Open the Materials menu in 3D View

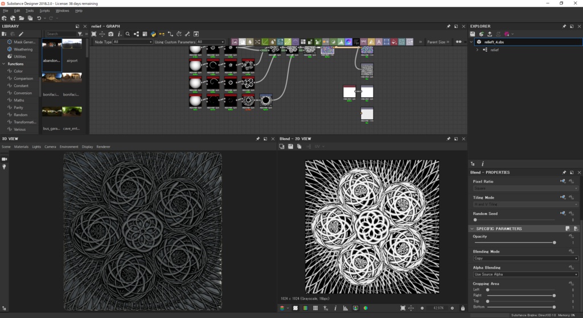21,147
